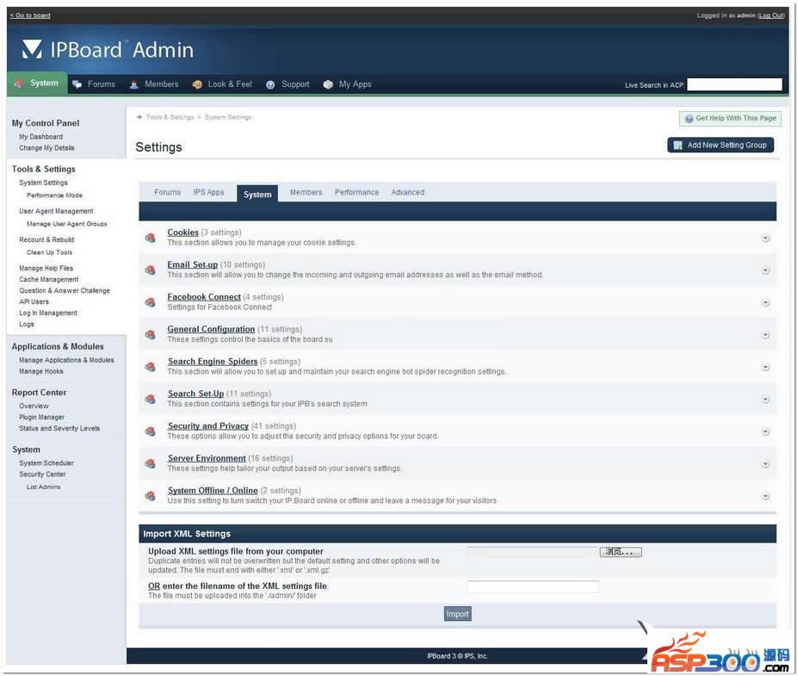This screenshot has width=798, height=676.
Task: Click the Cookies settings group icon
Action: coord(150,238)
